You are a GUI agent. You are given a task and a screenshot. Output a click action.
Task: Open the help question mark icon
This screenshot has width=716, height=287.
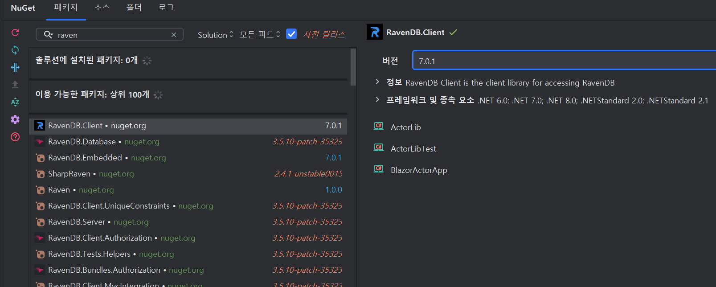15,137
